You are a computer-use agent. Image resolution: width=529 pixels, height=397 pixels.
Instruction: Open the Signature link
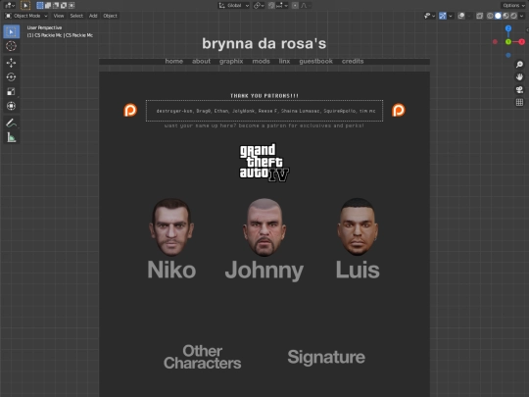[x=326, y=358]
